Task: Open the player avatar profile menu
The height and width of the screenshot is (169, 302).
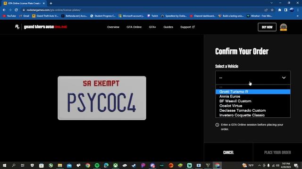Action: [283, 27]
